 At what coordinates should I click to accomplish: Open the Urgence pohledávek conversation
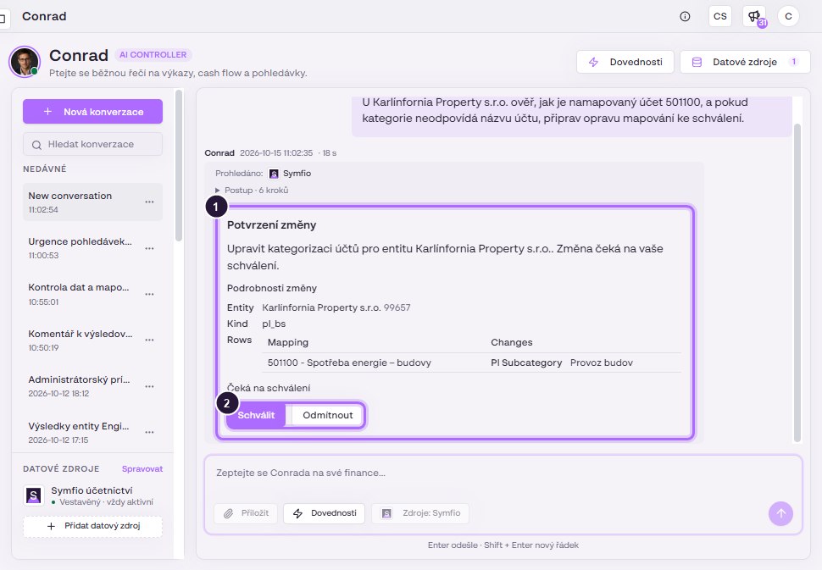[92, 248]
